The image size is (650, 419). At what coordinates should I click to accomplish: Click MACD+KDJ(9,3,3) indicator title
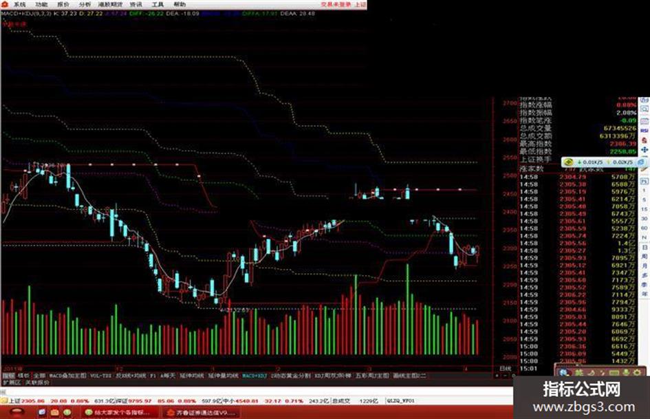click(x=26, y=14)
